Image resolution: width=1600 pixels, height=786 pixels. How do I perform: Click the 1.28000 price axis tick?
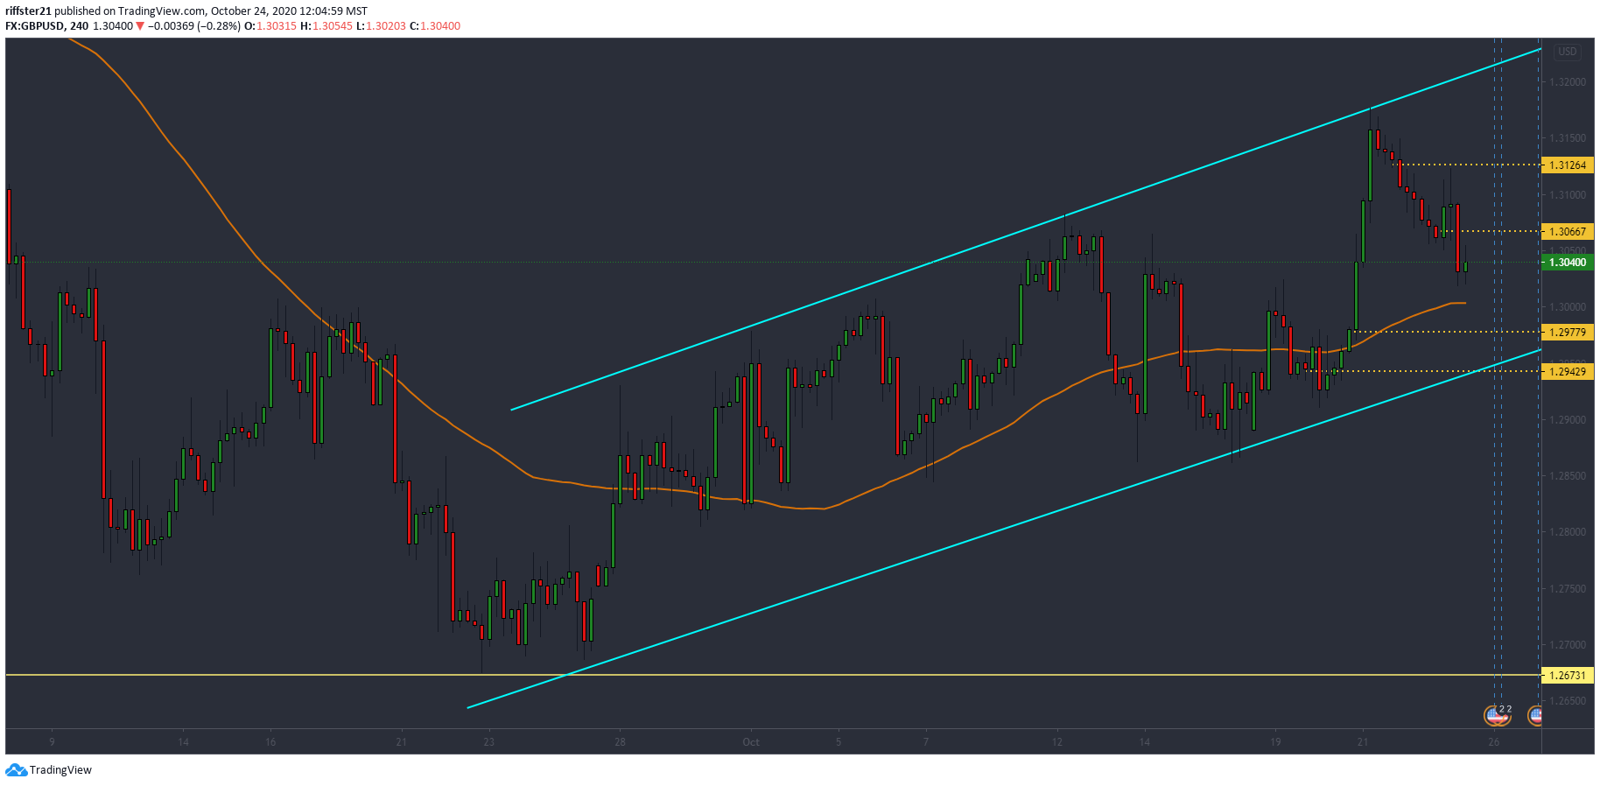point(1568,532)
